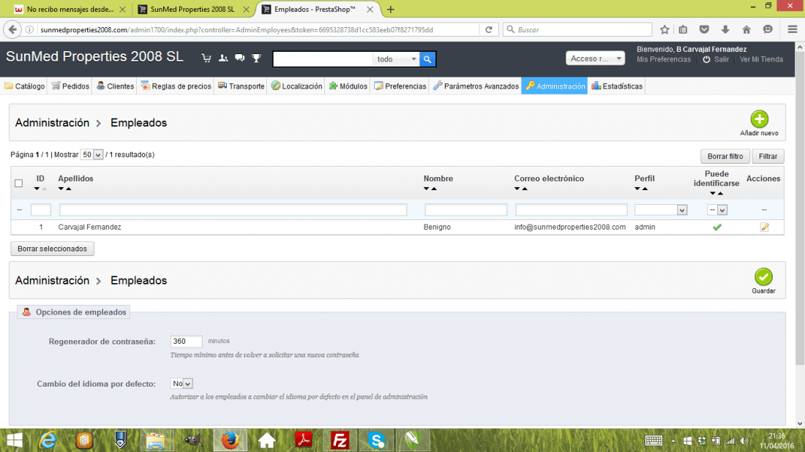Click the Salir logout link
The height and width of the screenshot is (452, 805).
(x=722, y=59)
